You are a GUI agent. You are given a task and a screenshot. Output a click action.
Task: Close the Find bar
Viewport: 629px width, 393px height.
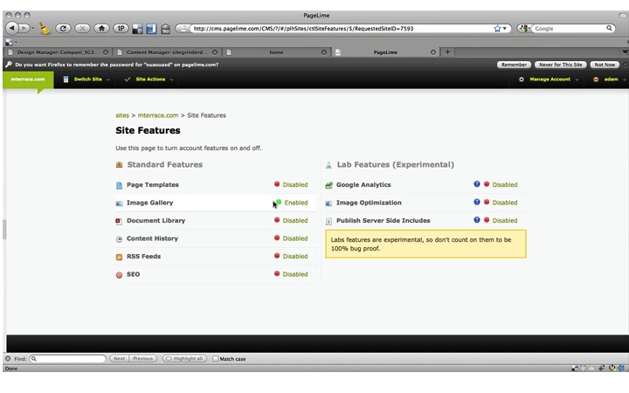click(8, 359)
